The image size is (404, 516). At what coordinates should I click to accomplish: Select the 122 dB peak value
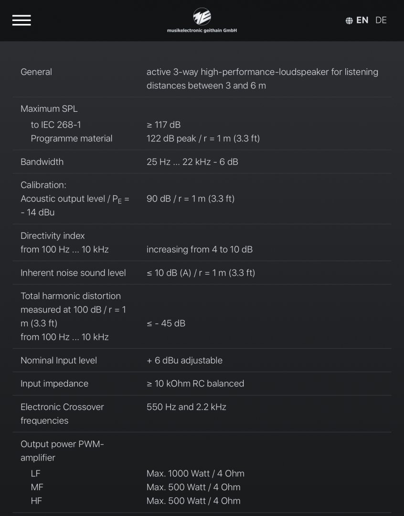(x=203, y=138)
